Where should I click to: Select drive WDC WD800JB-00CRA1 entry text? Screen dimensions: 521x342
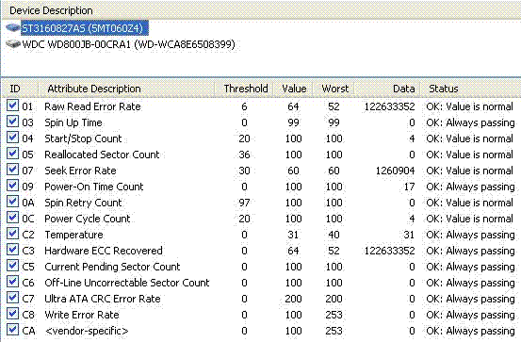tap(128, 44)
